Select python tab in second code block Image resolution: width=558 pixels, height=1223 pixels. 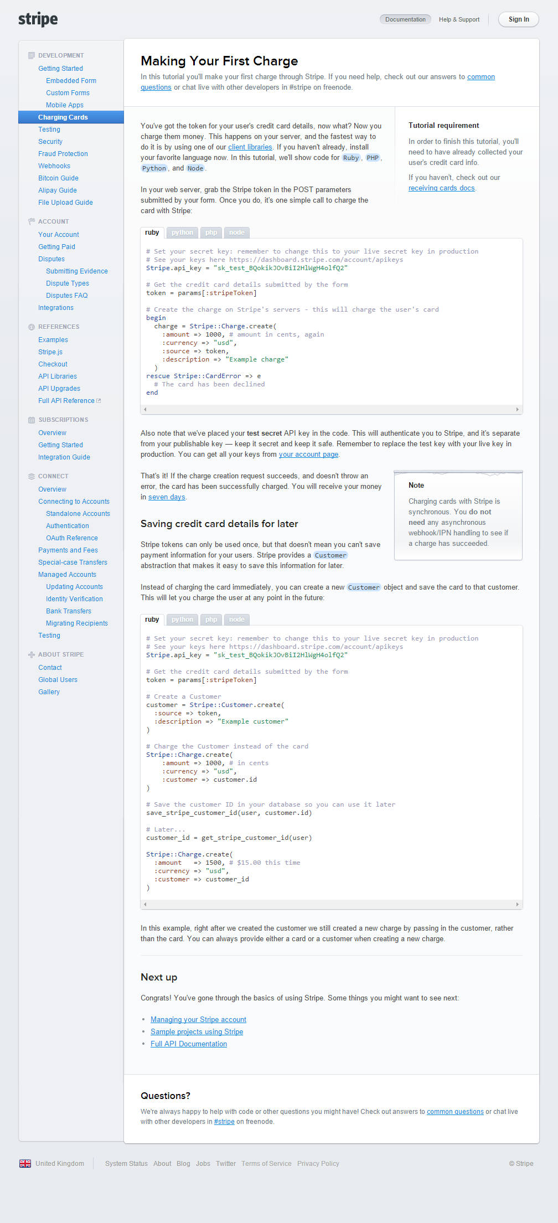pos(182,620)
